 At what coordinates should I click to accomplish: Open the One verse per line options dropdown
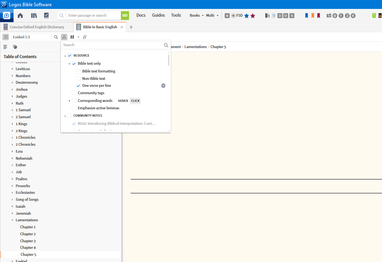pyautogui.click(x=163, y=86)
